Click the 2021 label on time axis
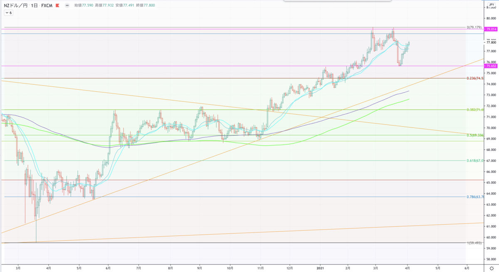Image resolution: width=499 pixels, height=272 pixels. click(321, 269)
